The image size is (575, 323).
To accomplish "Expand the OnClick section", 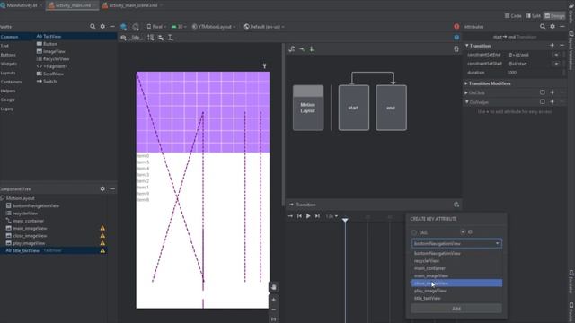I will (466, 92).
